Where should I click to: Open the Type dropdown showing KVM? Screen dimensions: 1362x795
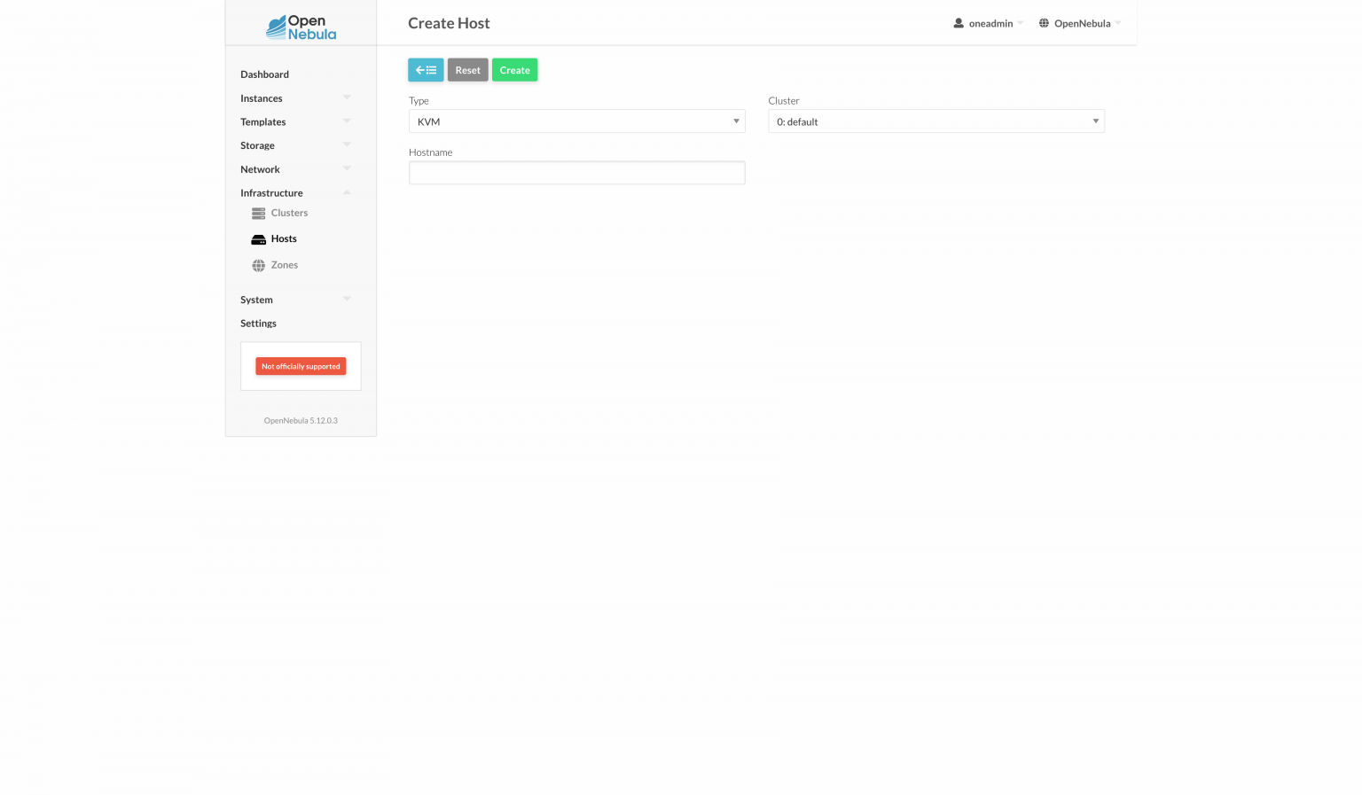coord(576,121)
